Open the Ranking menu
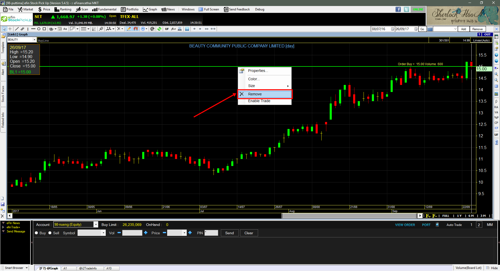Screen dimensions: 500x271 point(63,9)
